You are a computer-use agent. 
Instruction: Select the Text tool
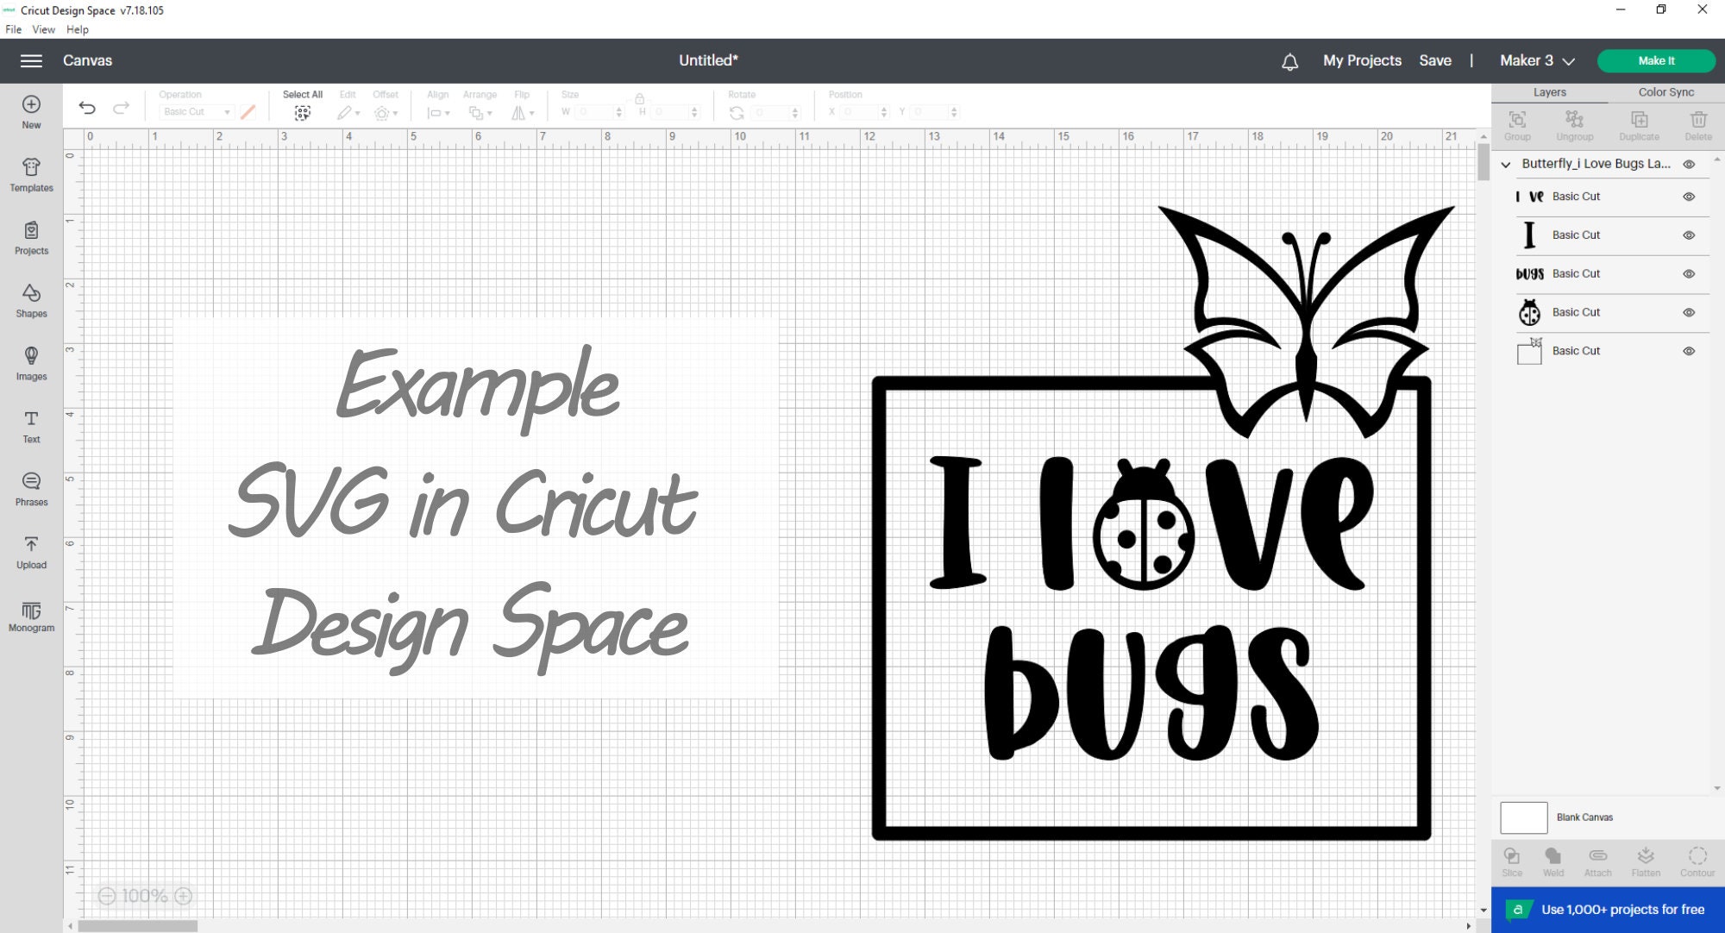pyautogui.click(x=31, y=427)
